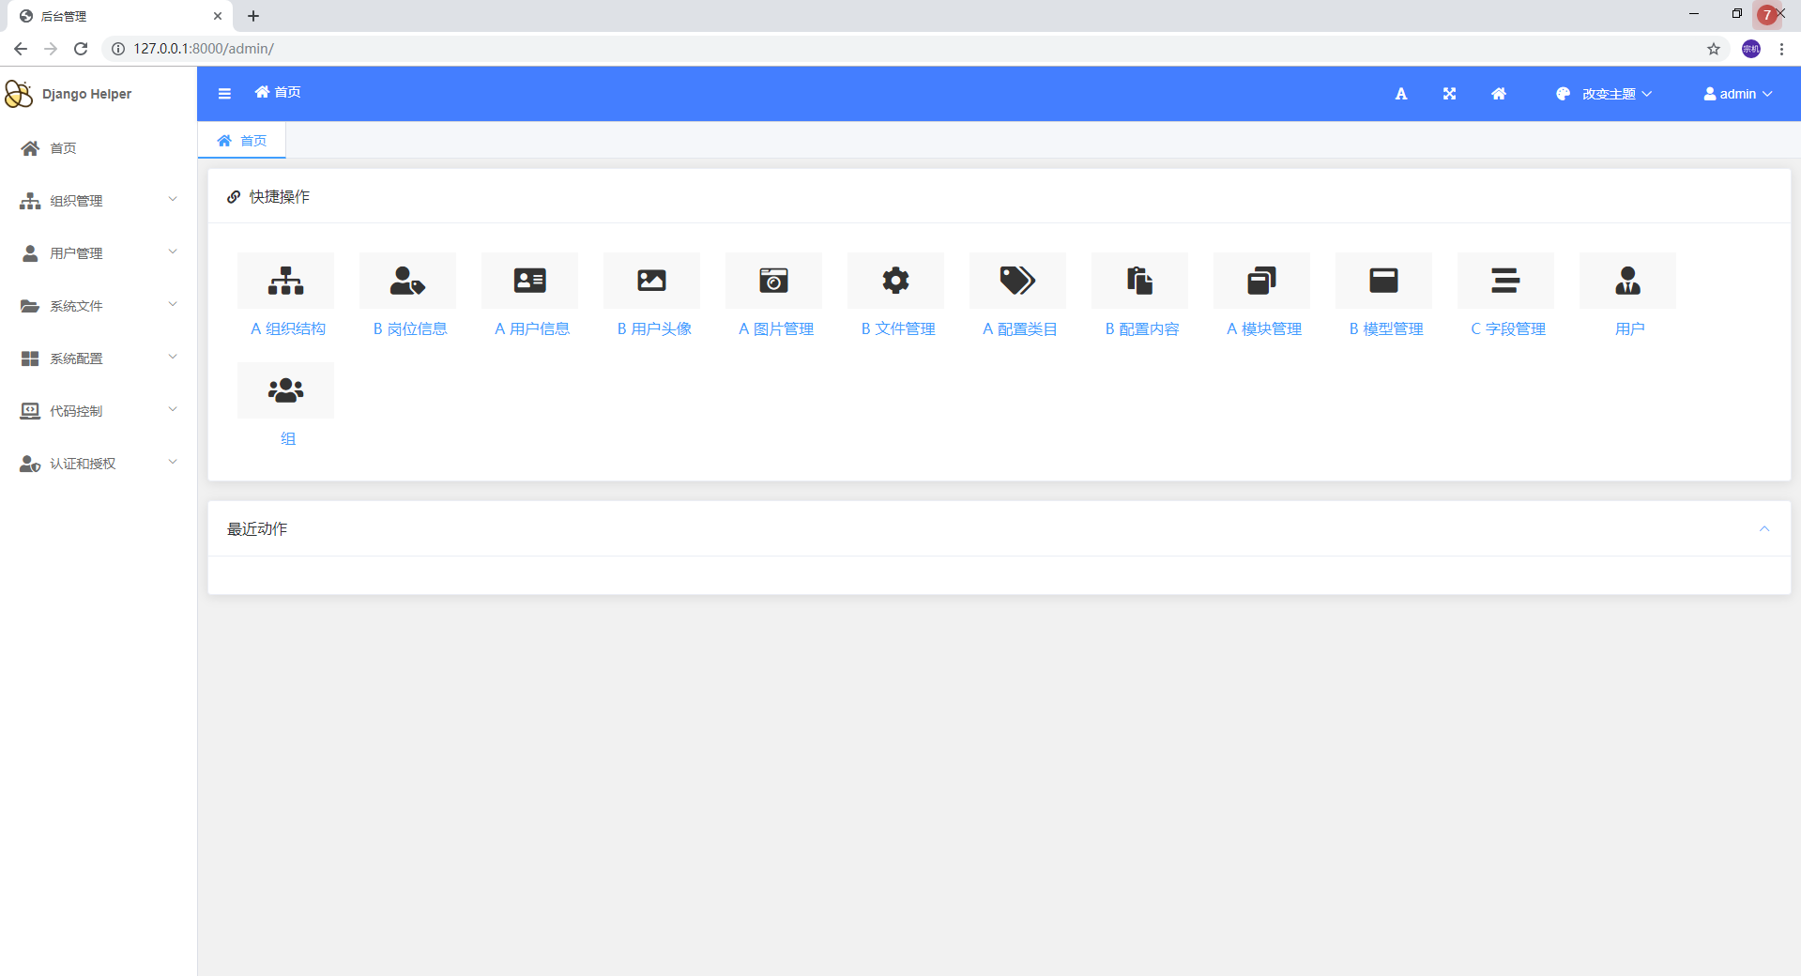Click the A 用户信息 link
Screen dimensions: 1801x976
coord(531,328)
